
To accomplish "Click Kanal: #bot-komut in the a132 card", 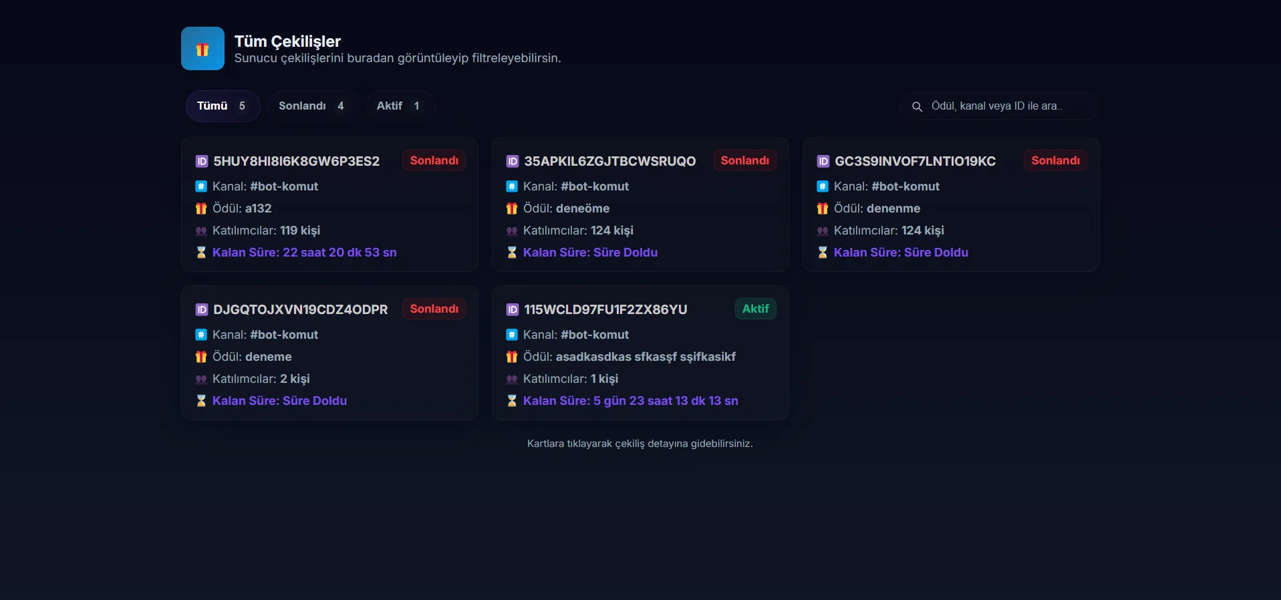I will click(x=265, y=186).
